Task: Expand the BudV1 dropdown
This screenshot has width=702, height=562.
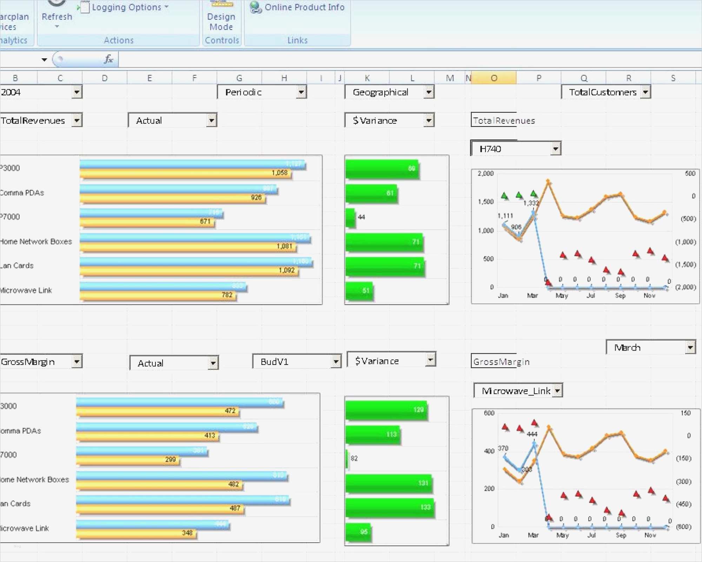Action: pyautogui.click(x=336, y=361)
